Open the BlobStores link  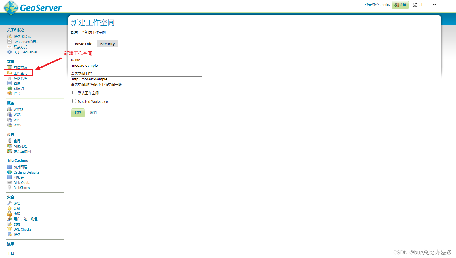pyautogui.click(x=22, y=188)
